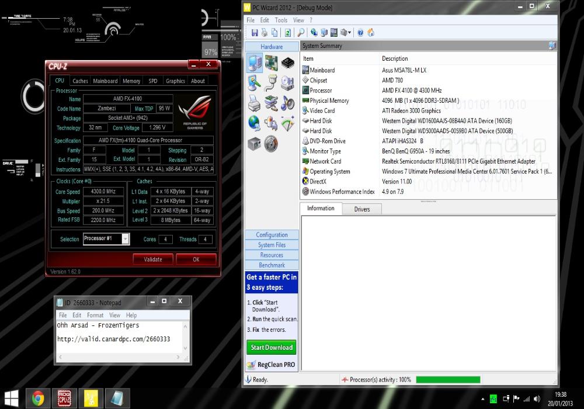Viewport: 584px width, 409px height.
Task: Select the Video Card row in System Summary
Action: pyautogui.click(x=428, y=110)
